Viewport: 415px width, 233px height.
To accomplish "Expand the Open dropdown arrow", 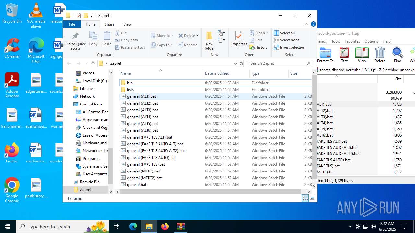I will [x=267, y=33].
